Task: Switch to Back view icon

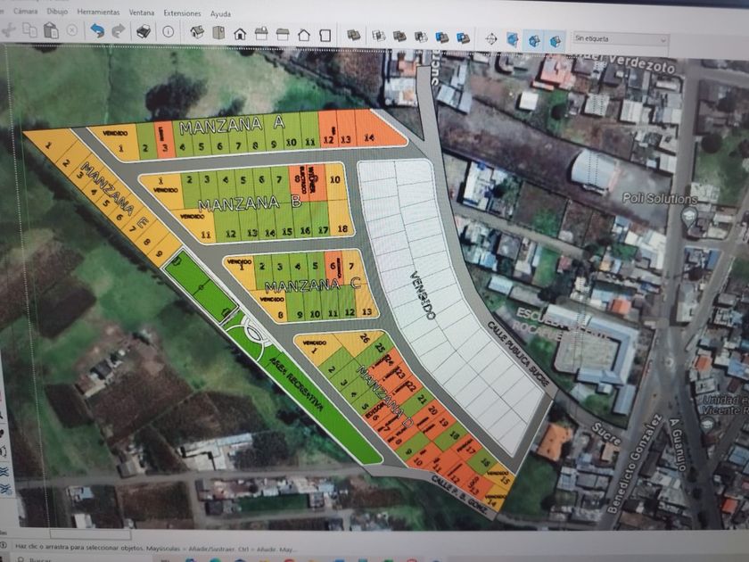Action: click(x=283, y=35)
